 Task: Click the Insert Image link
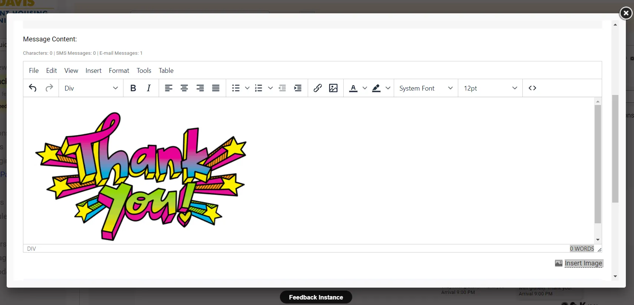pyautogui.click(x=583, y=263)
